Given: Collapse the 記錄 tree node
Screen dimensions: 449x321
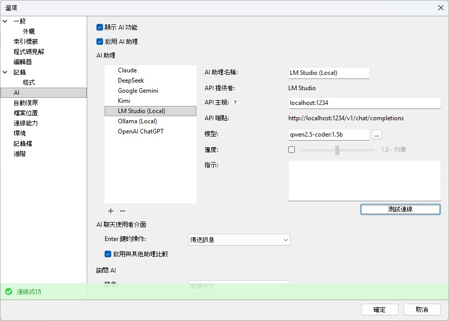Looking at the screenshot, I should click(x=5, y=72).
